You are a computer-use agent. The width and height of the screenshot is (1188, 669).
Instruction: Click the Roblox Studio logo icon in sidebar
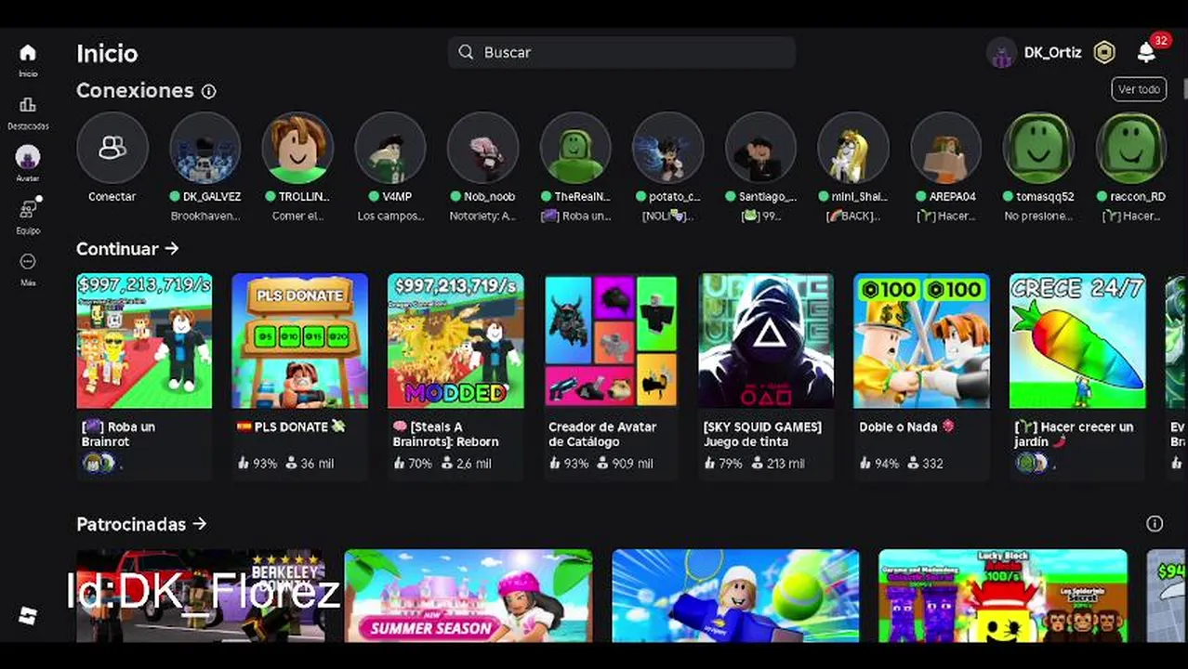pos(28,615)
